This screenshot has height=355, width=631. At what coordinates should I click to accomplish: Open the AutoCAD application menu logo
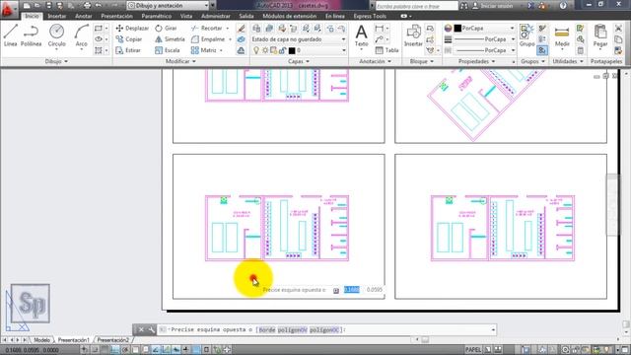(x=8, y=9)
